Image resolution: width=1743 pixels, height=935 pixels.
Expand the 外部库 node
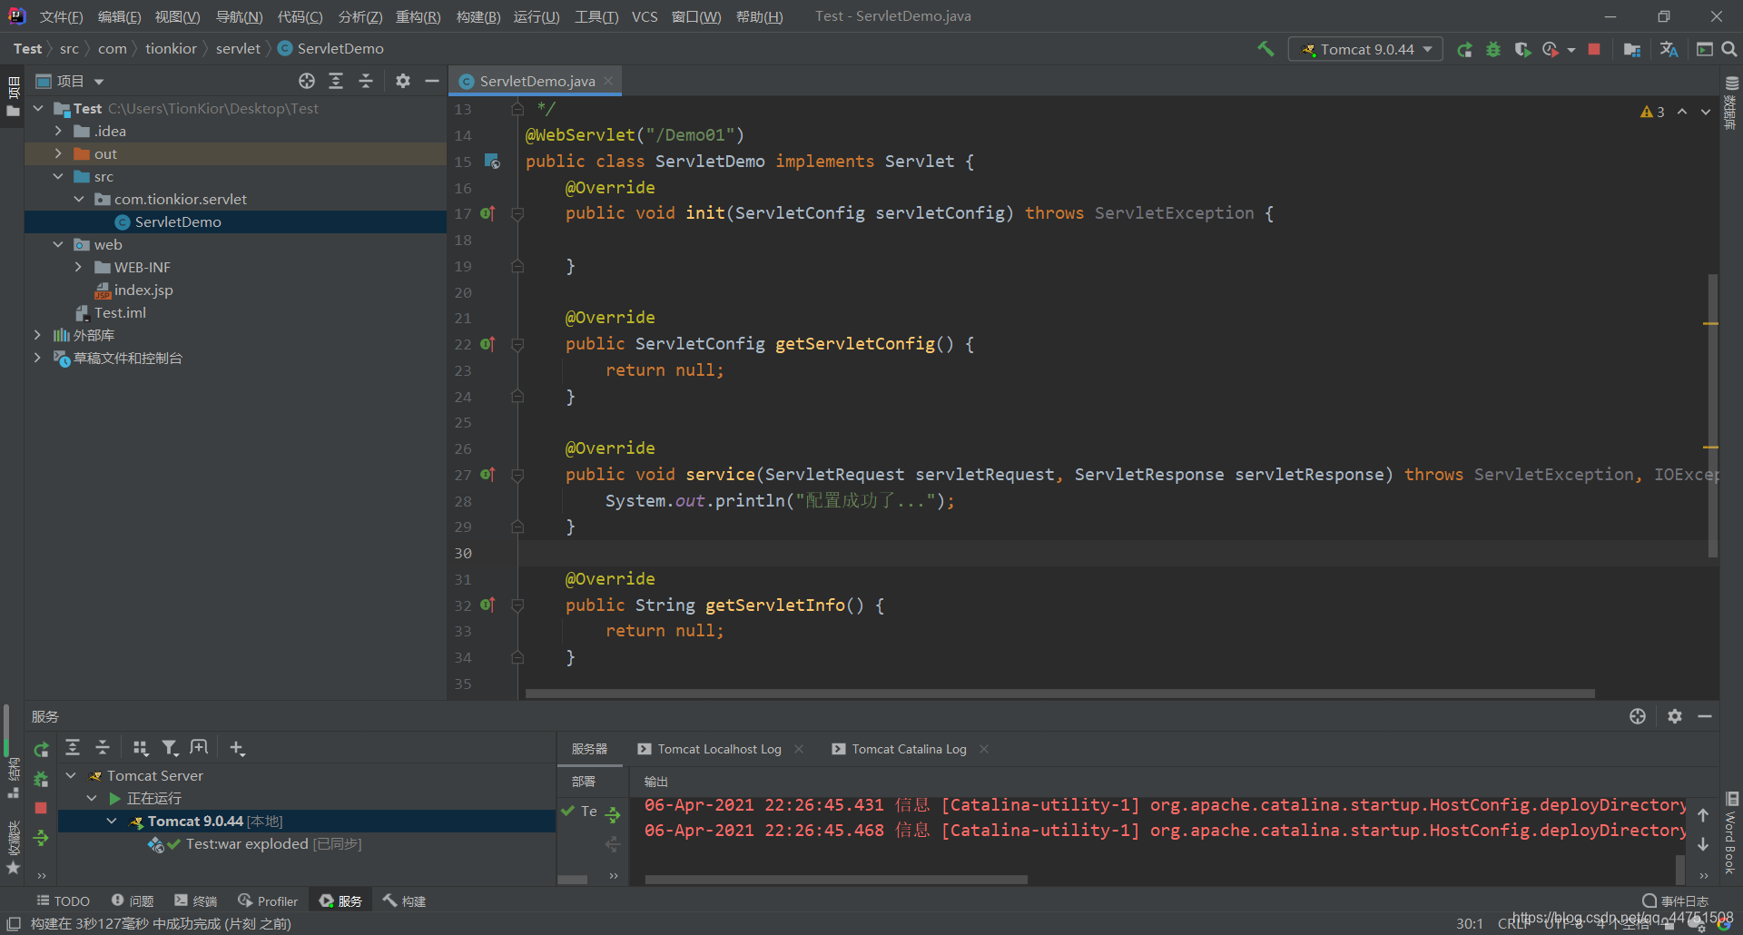pos(37,335)
